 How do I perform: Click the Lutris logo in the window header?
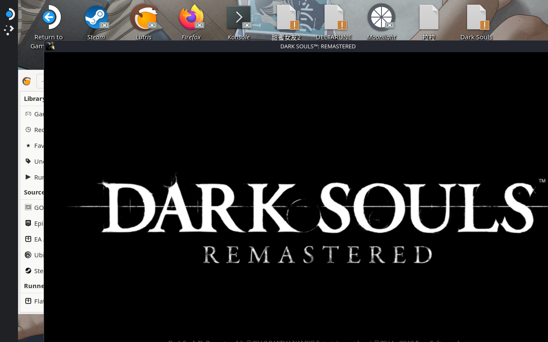pyautogui.click(x=27, y=81)
